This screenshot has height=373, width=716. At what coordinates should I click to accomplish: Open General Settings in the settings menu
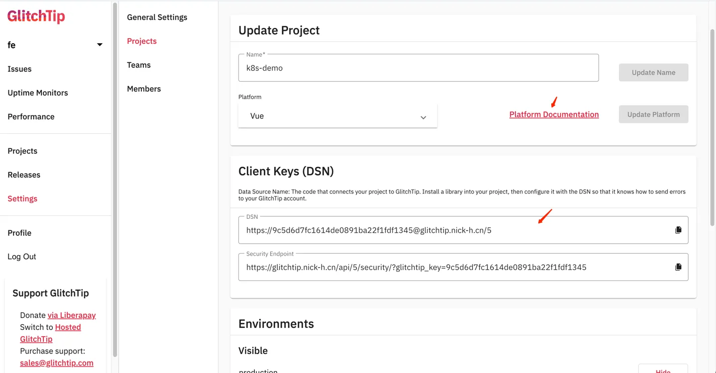pos(157,17)
